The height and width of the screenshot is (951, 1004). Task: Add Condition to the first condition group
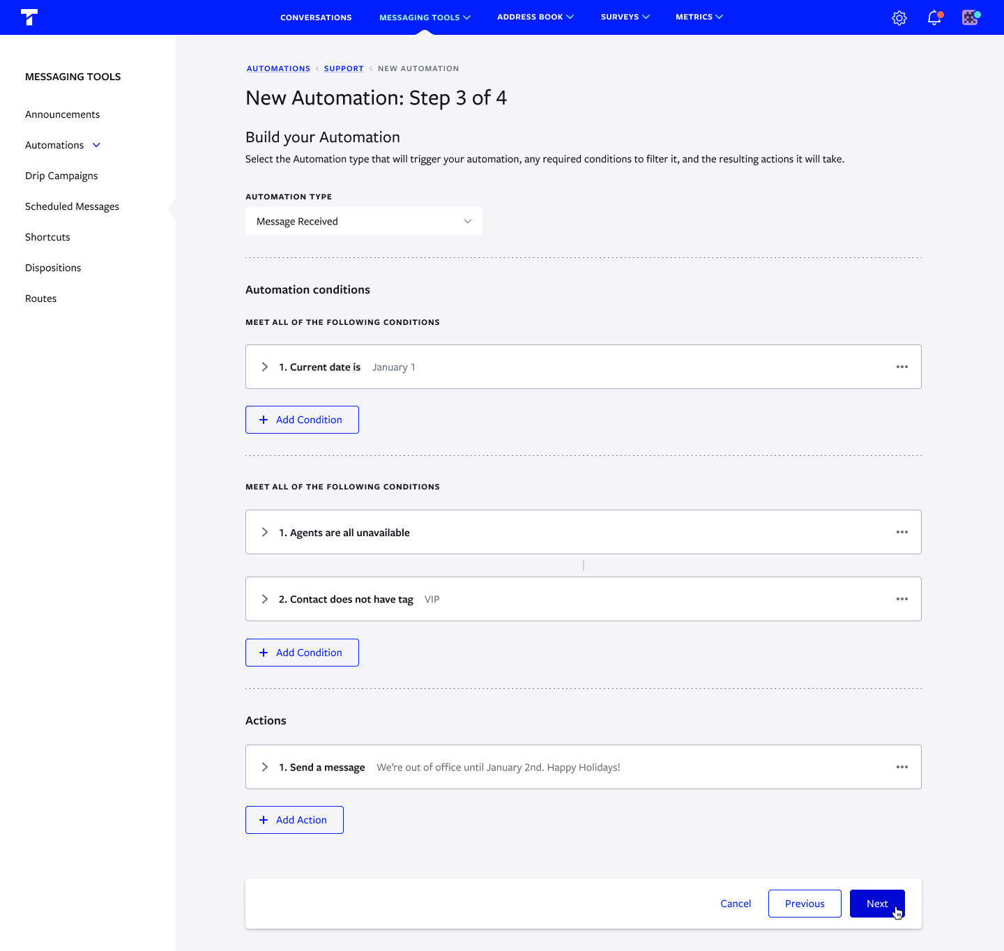(302, 420)
